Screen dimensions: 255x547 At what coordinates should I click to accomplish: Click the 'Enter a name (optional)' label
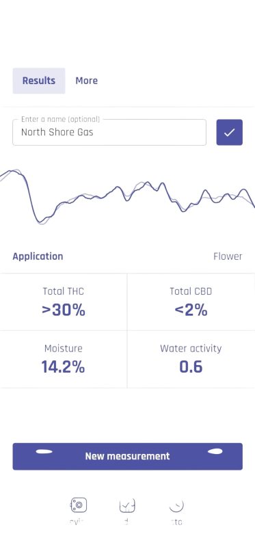tap(60, 119)
